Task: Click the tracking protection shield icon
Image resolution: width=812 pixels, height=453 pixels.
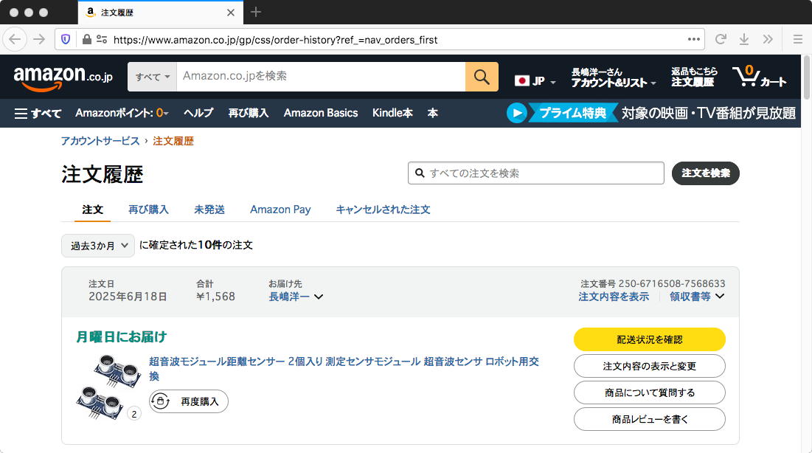Action: (66, 39)
